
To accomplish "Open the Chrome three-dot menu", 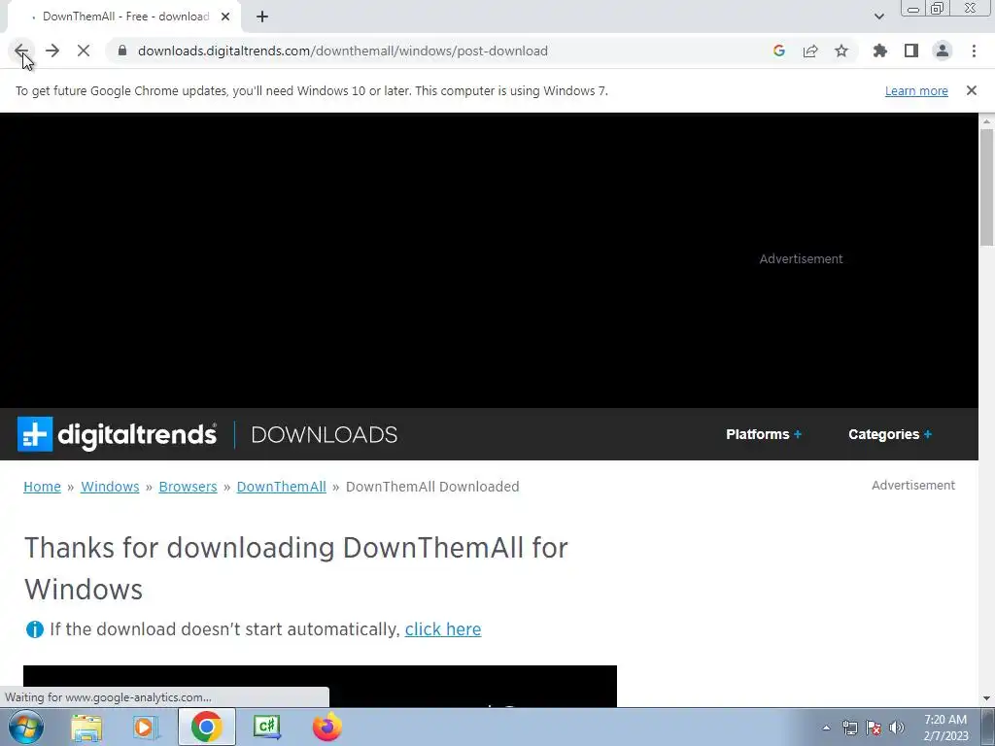I will click(974, 51).
